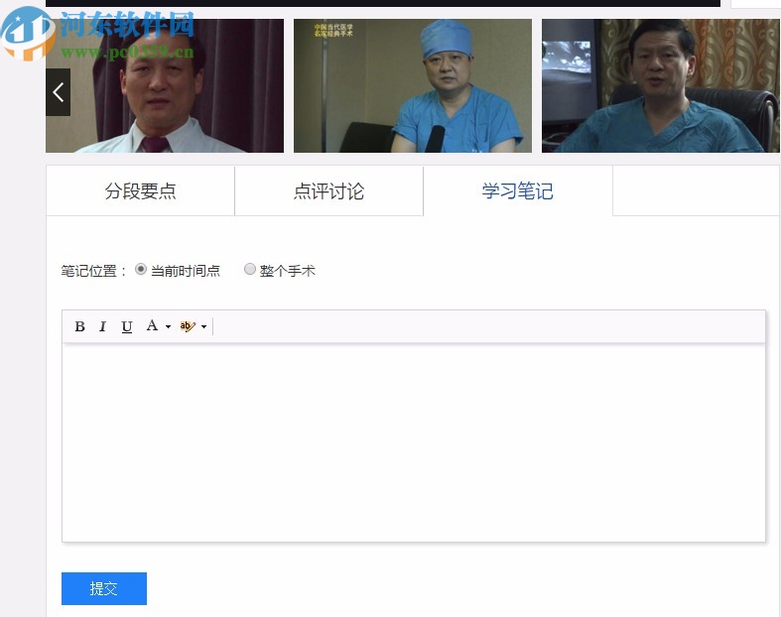Click the 提交 submit button
781x617 pixels.
(x=104, y=588)
